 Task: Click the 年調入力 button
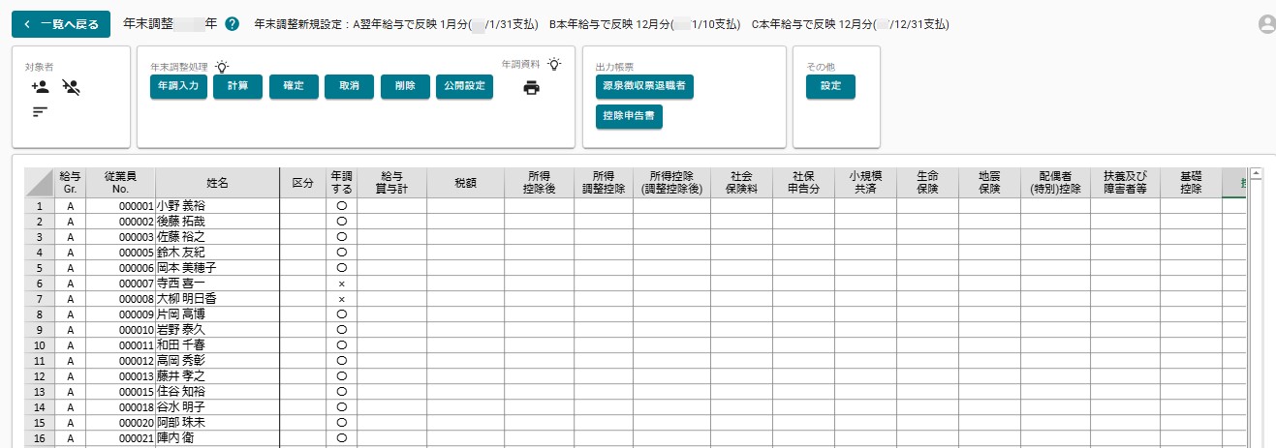point(178,87)
